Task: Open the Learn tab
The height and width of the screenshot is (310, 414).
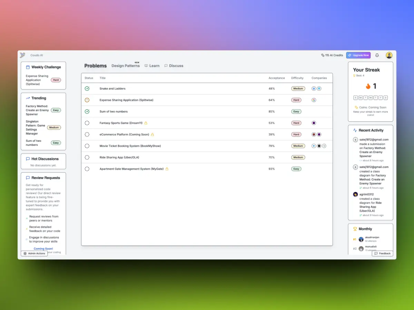Action: click(152, 66)
